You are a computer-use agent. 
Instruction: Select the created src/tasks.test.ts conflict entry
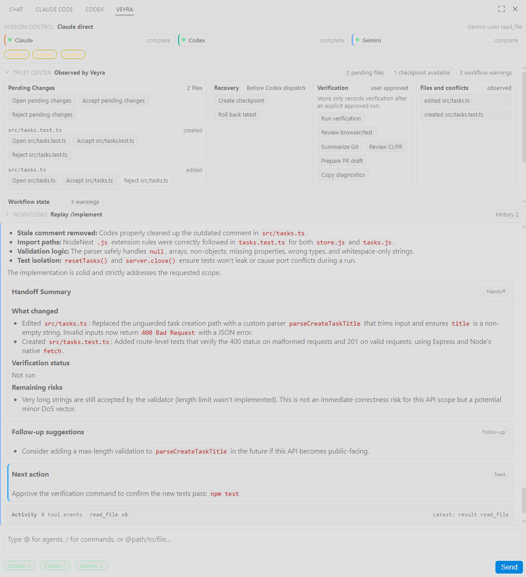(x=466, y=114)
